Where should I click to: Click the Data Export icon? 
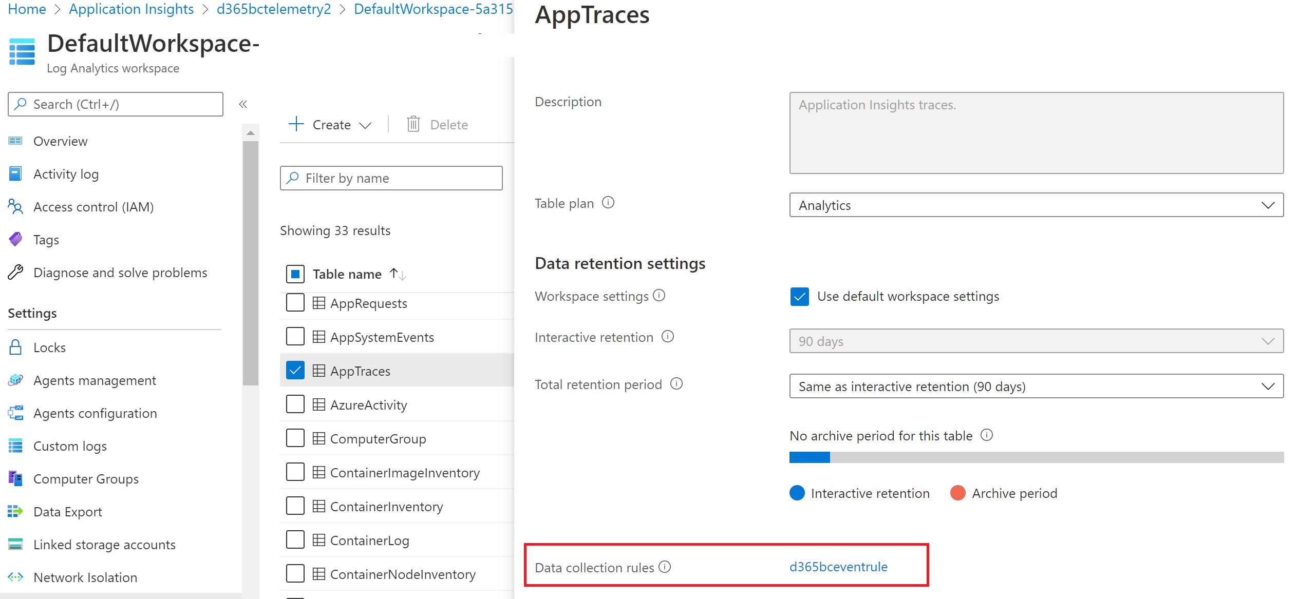tap(15, 511)
